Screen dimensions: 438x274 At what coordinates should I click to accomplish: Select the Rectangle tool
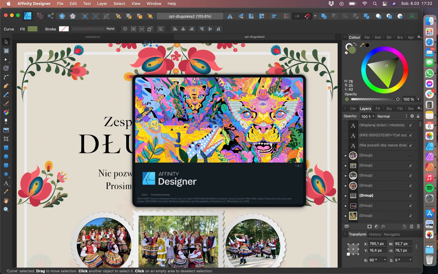(x=6, y=148)
